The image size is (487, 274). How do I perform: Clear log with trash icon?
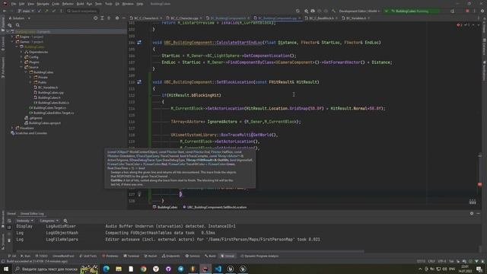9,241
